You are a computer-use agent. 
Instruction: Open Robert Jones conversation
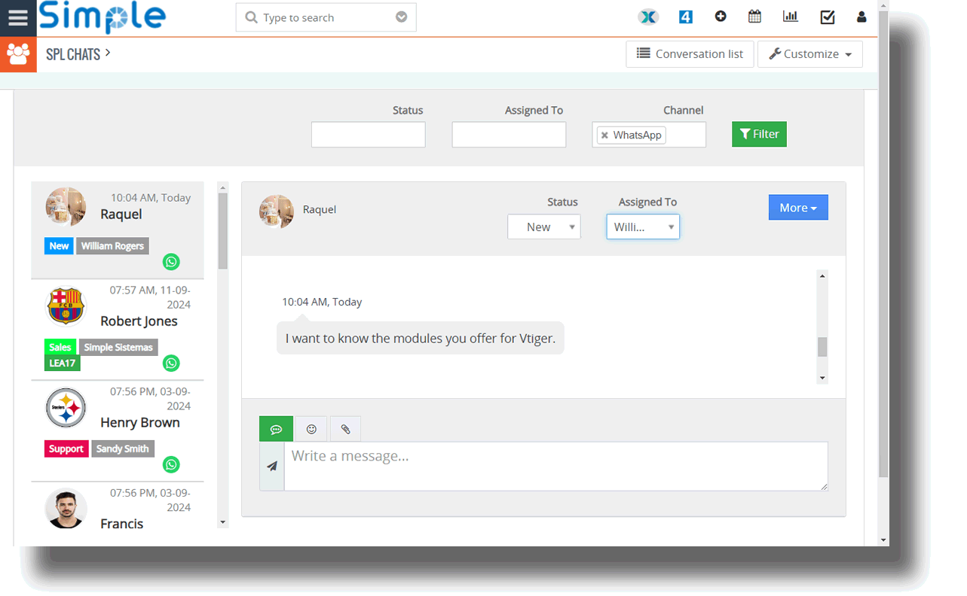[118, 330]
